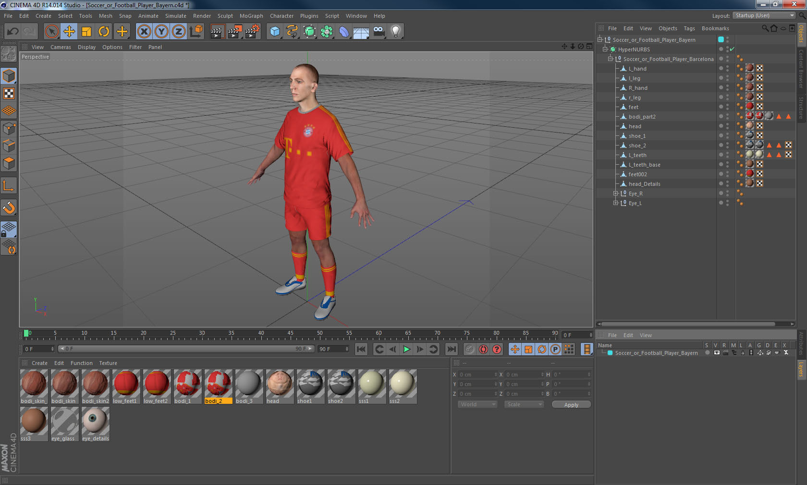Toggle Z axis lock
This screenshot has height=485, width=807.
click(x=179, y=32)
